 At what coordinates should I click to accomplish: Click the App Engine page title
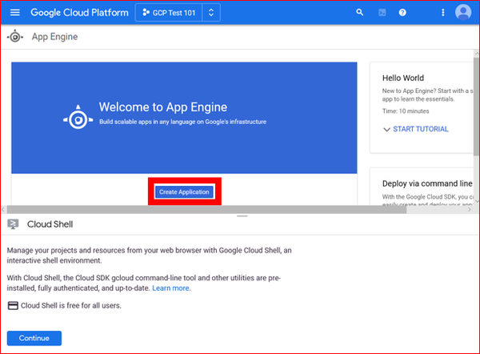pyautogui.click(x=54, y=37)
